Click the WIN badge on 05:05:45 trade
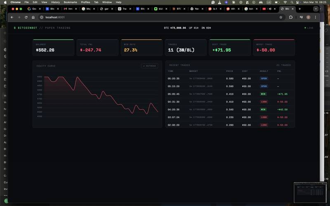The width and height of the screenshot is (330, 206). [x=263, y=94]
